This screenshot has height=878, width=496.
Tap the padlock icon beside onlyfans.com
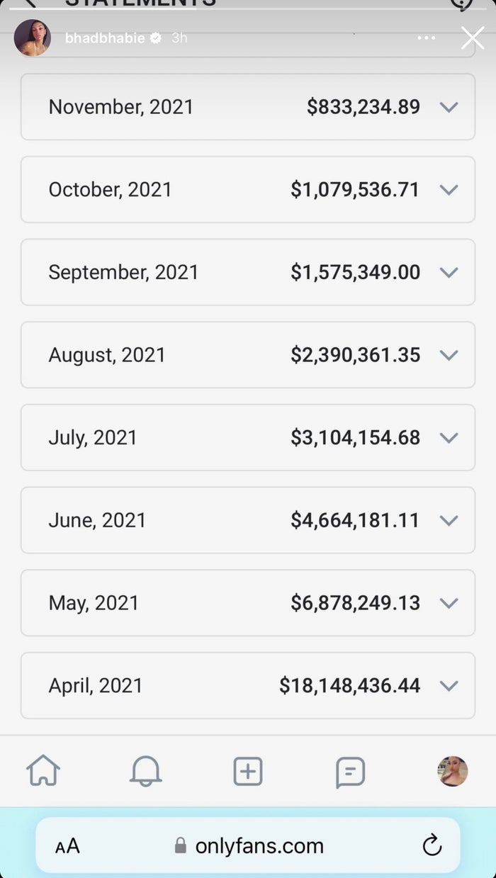point(181,845)
